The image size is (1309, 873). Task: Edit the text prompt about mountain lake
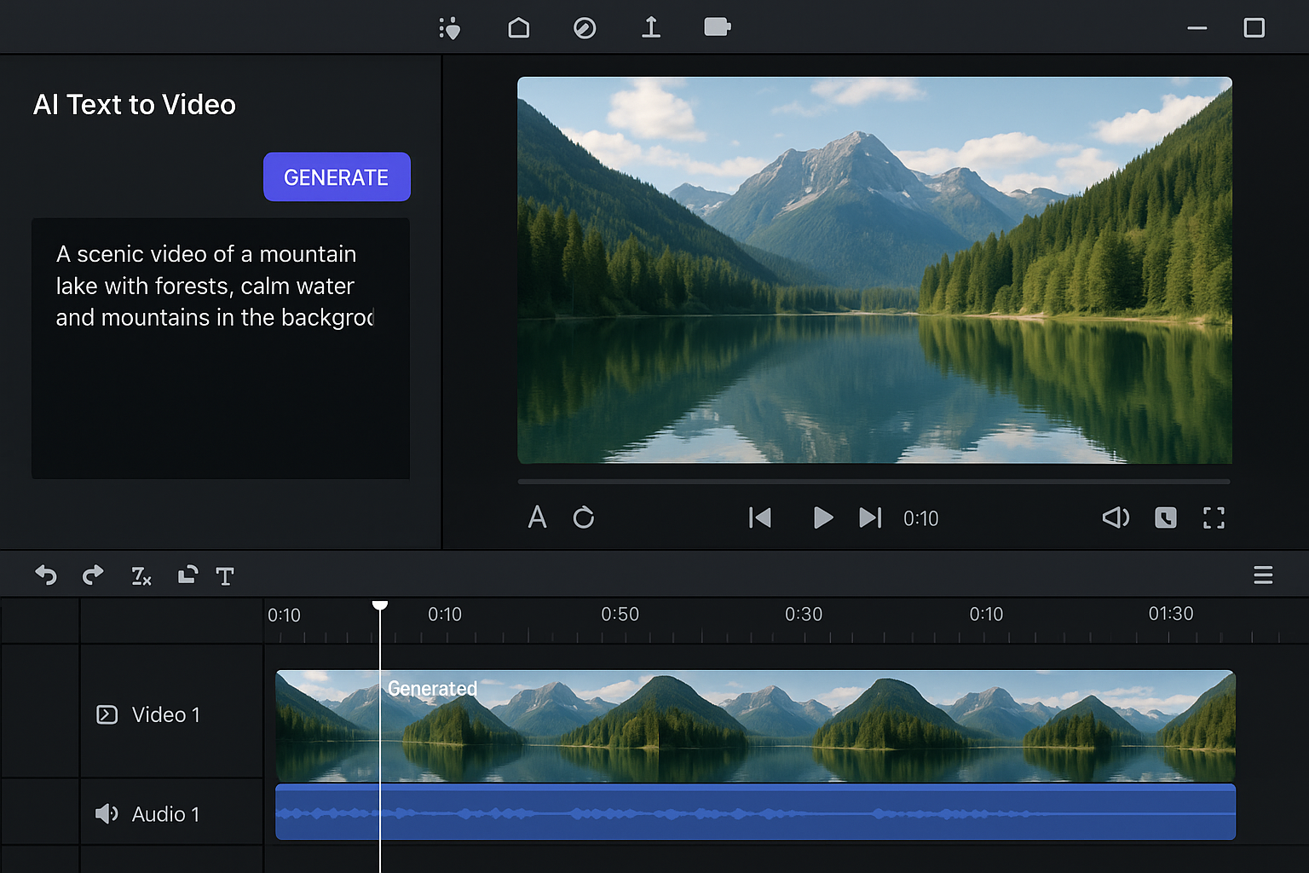[221, 348]
